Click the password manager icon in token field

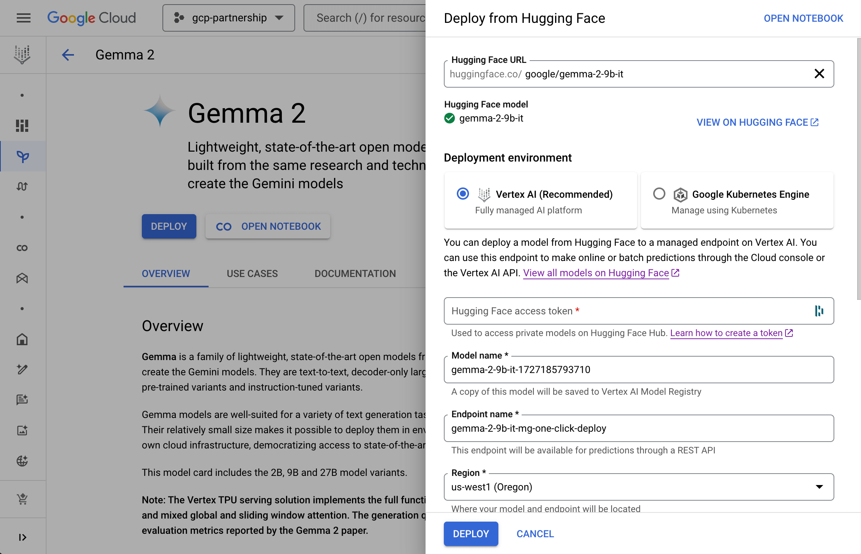tap(819, 311)
